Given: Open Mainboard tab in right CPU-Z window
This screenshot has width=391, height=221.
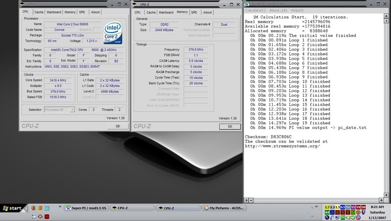Looking at the screenshot, I should tap(166, 12).
